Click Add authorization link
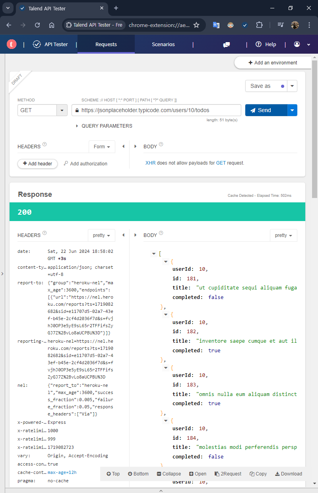318x493 pixels. tap(85, 163)
